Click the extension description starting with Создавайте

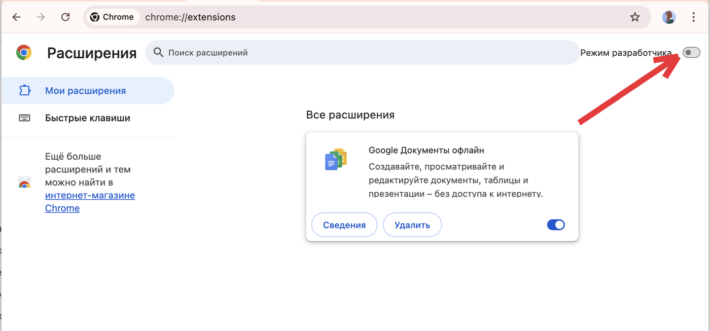point(456,180)
